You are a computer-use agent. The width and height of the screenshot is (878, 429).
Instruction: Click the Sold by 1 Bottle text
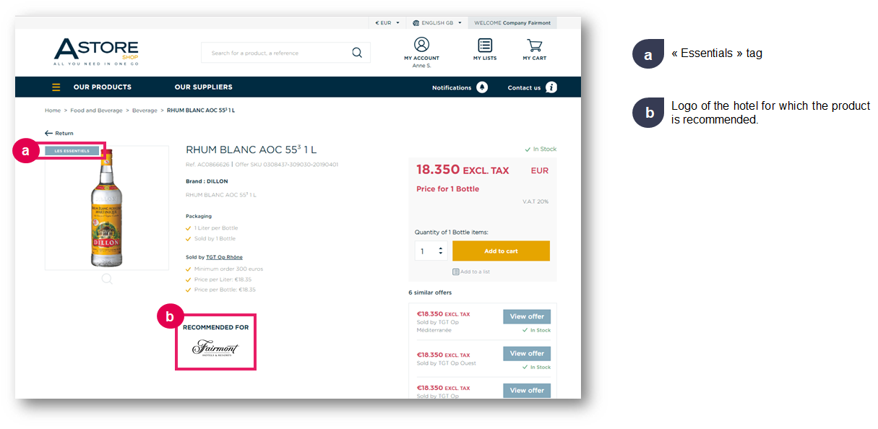point(215,238)
